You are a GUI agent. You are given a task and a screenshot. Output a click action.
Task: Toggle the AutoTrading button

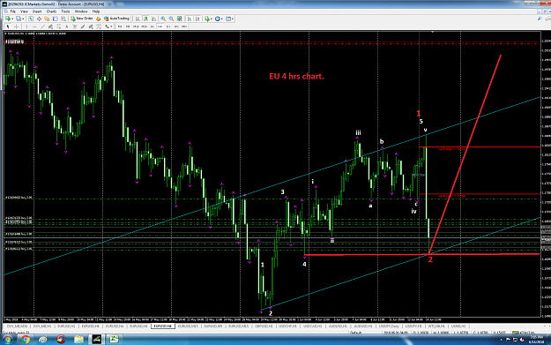pyautogui.click(x=117, y=19)
